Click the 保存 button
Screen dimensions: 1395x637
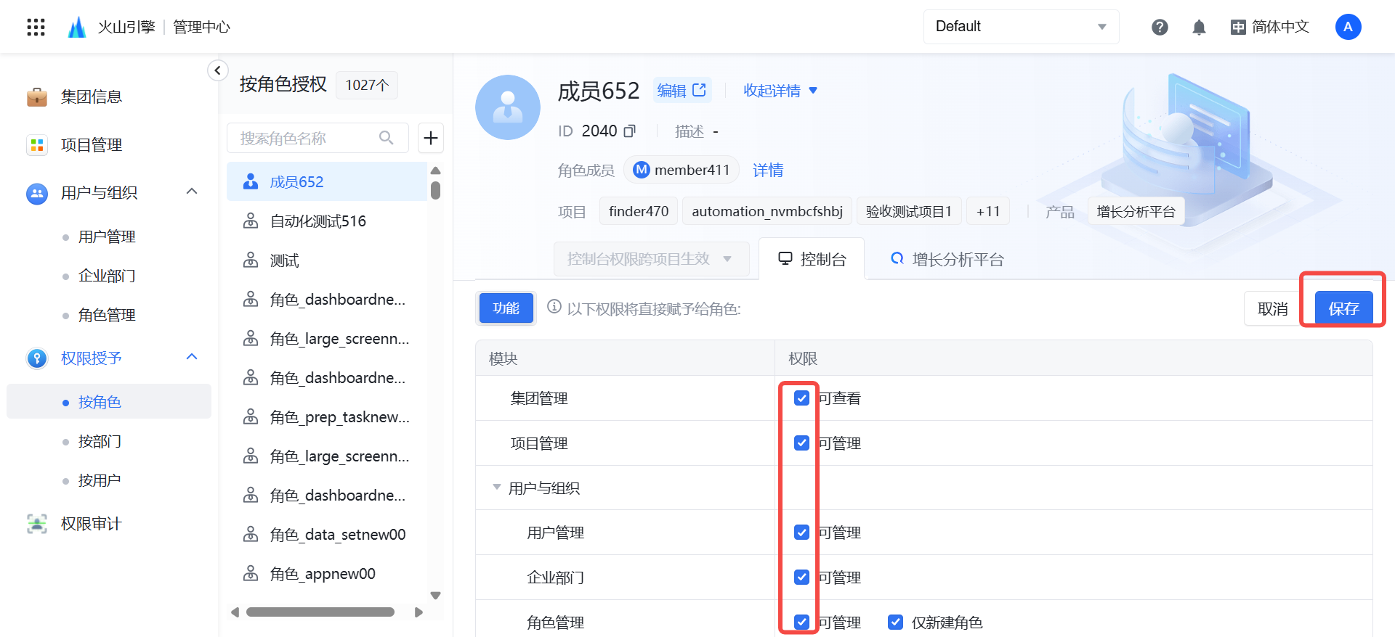click(x=1343, y=308)
